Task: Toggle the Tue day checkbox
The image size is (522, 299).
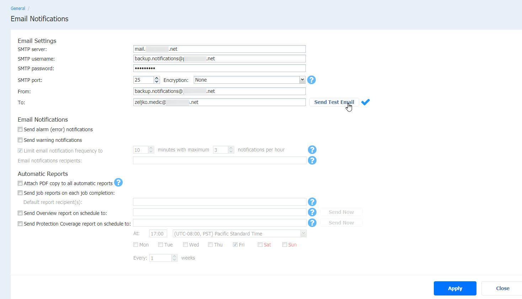Action: [x=160, y=245]
